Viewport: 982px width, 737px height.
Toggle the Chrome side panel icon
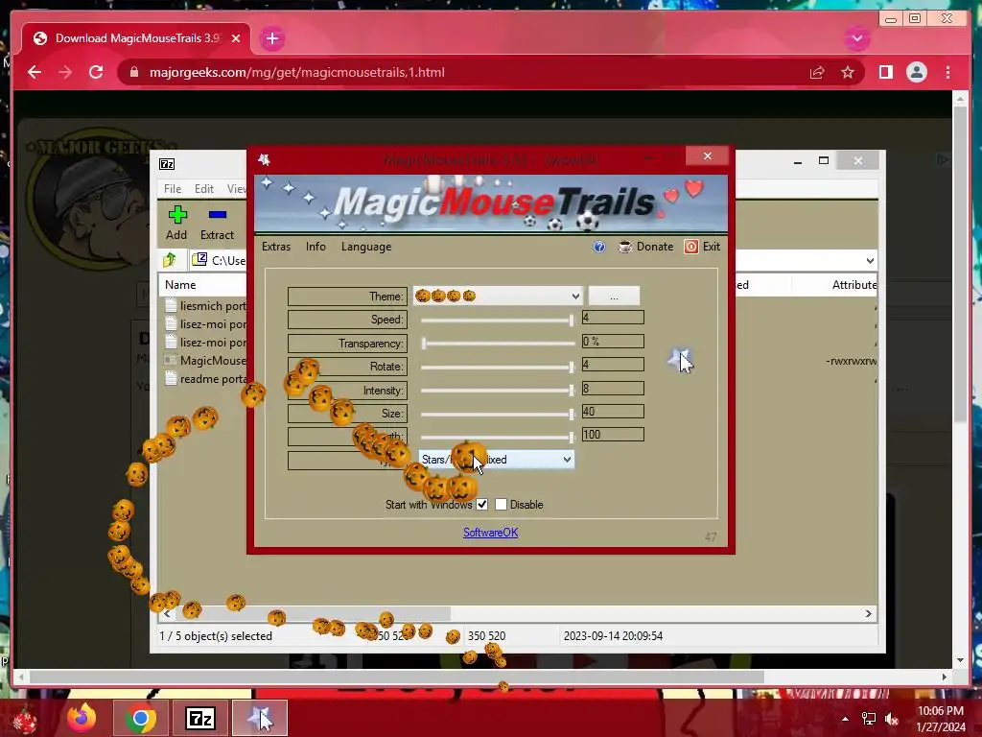(x=885, y=73)
